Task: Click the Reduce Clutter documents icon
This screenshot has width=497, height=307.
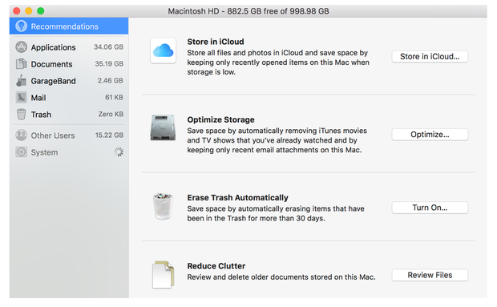Action: coord(164,274)
